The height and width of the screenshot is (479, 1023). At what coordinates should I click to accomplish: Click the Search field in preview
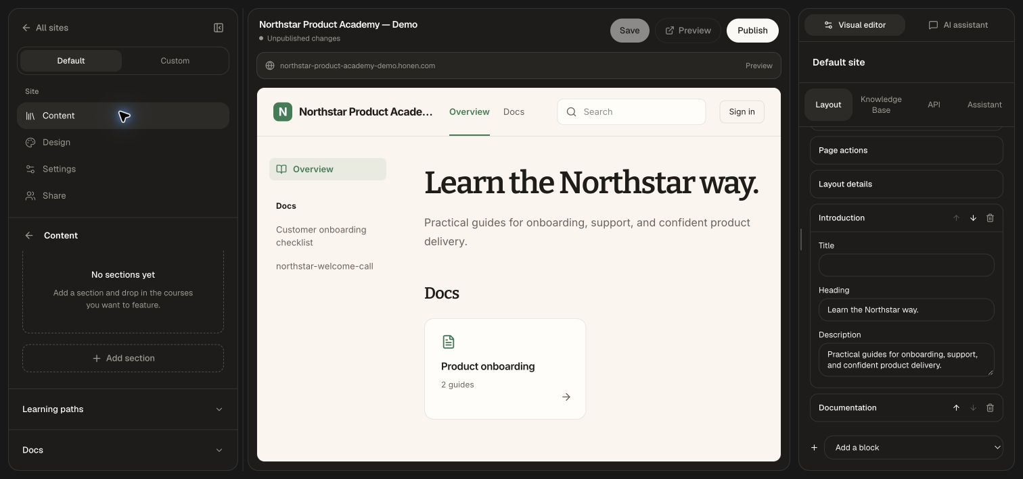pos(631,112)
